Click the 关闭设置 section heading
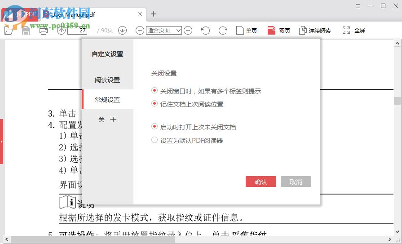 click(164, 73)
